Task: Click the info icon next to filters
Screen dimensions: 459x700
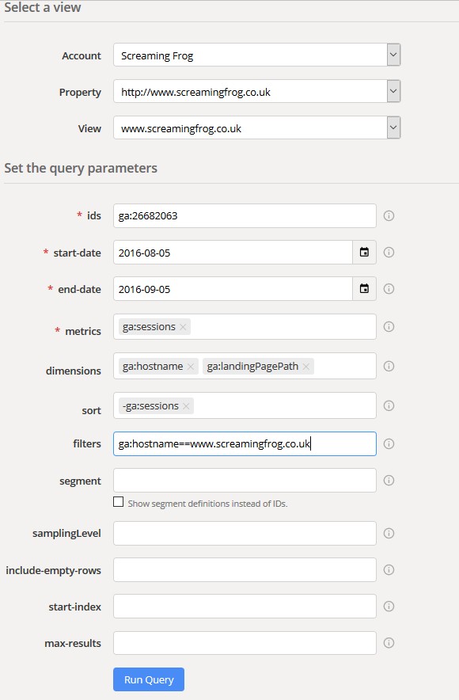Action: [389, 443]
